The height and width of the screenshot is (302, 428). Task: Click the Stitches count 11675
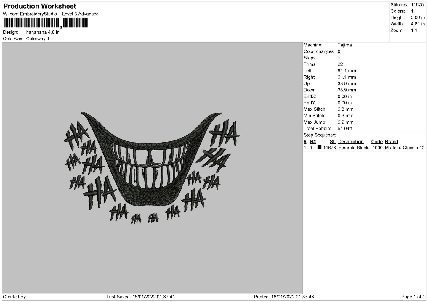pyautogui.click(x=418, y=5)
